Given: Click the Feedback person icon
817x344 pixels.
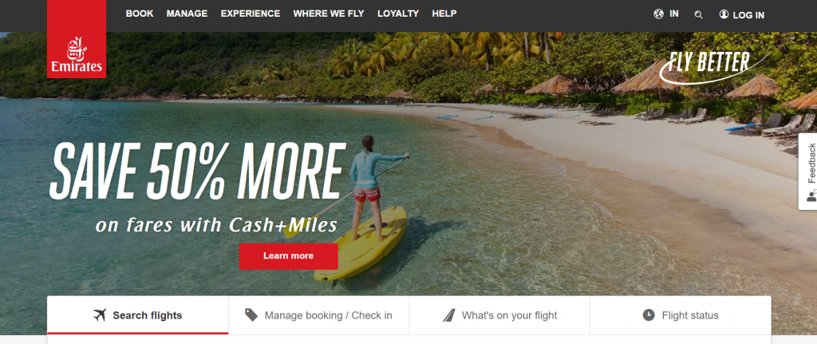Looking at the screenshot, I should click(811, 196).
